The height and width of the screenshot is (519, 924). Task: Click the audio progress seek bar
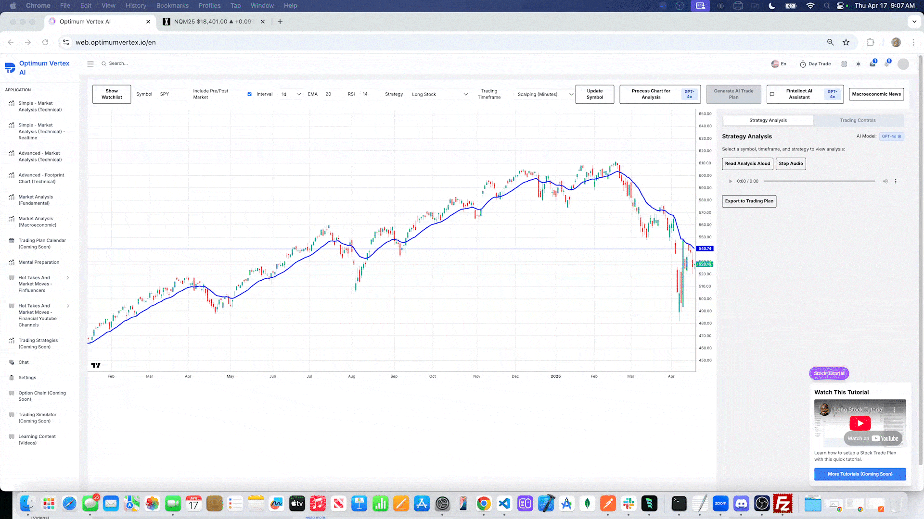tap(819, 182)
